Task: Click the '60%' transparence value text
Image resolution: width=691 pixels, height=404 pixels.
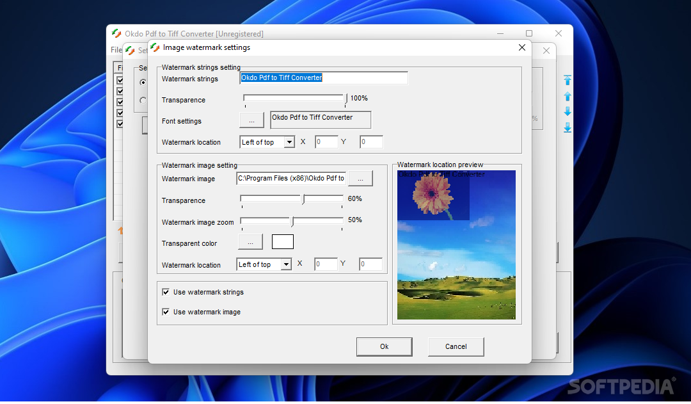Action: 354,199
